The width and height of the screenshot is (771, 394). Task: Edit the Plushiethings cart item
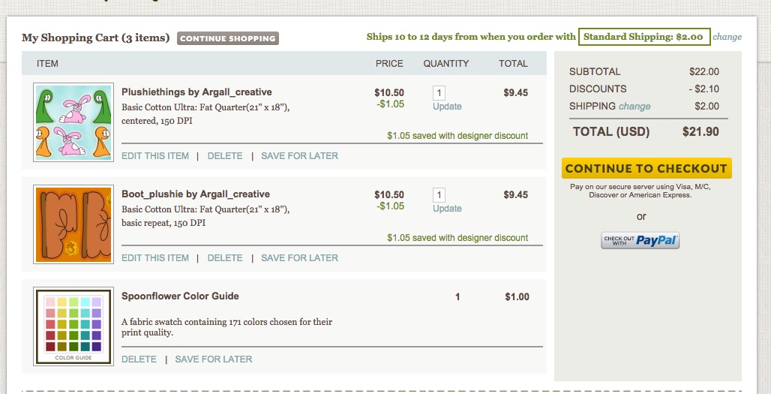click(155, 156)
